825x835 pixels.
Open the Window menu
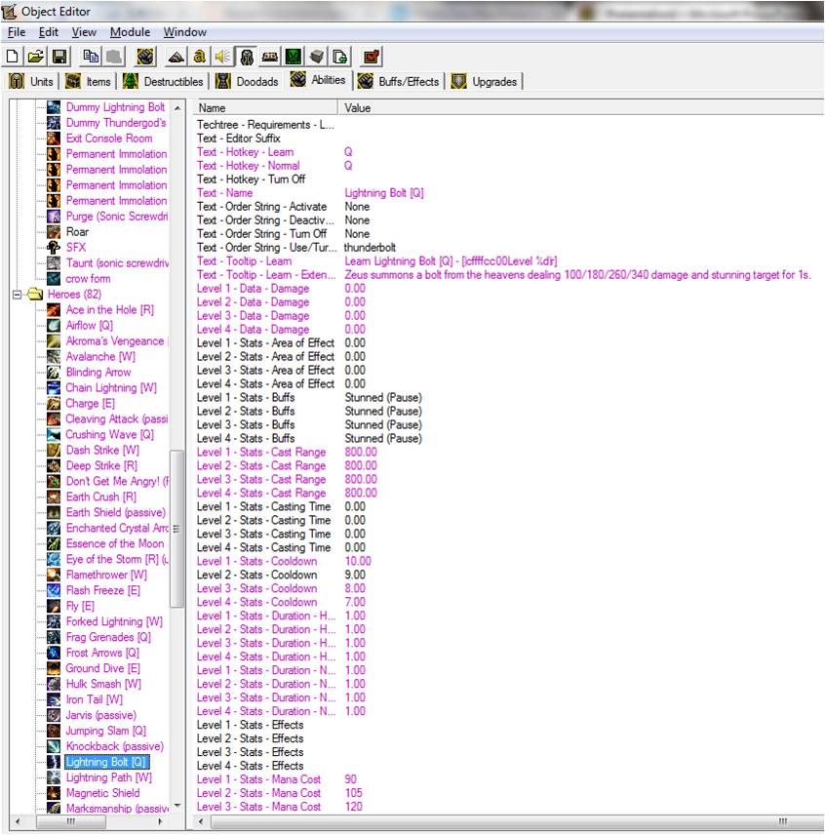pyautogui.click(x=184, y=32)
